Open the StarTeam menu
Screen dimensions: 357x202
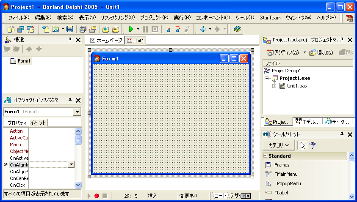click(270, 17)
